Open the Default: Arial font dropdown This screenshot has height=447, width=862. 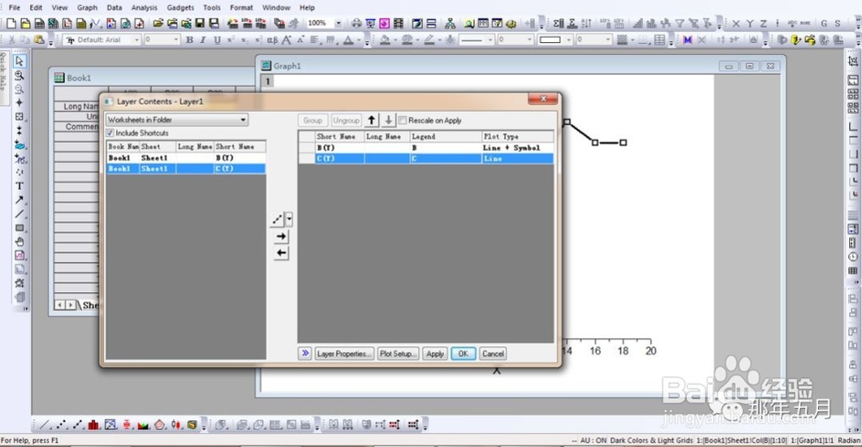[x=137, y=40]
